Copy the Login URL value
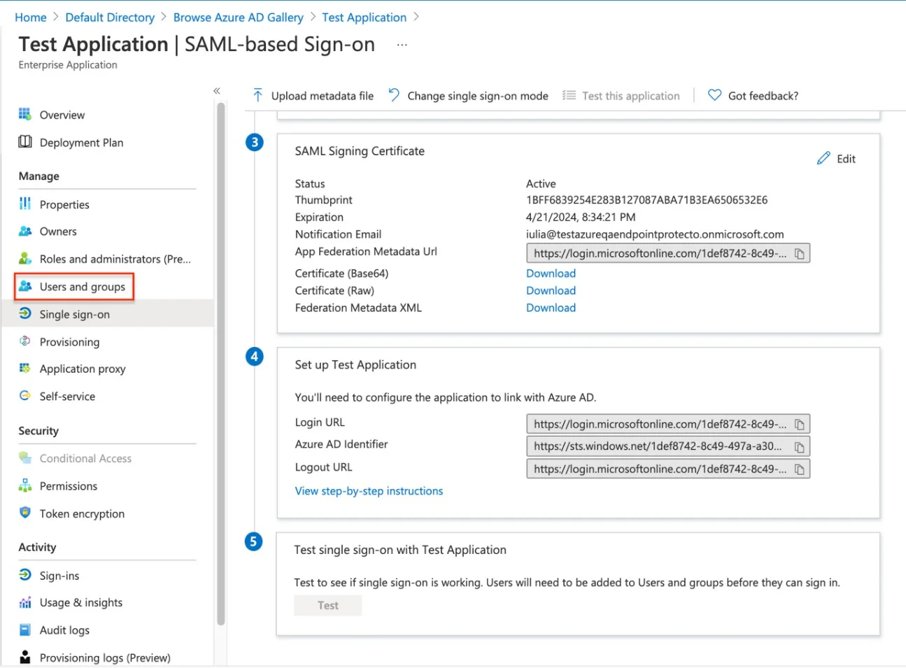The height and width of the screenshot is (668, 906). pos(799,425)
